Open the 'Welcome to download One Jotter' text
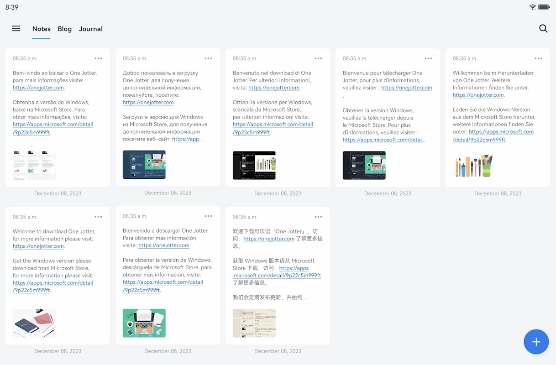Viewport: 556px width, 365px height. (54, 231)
